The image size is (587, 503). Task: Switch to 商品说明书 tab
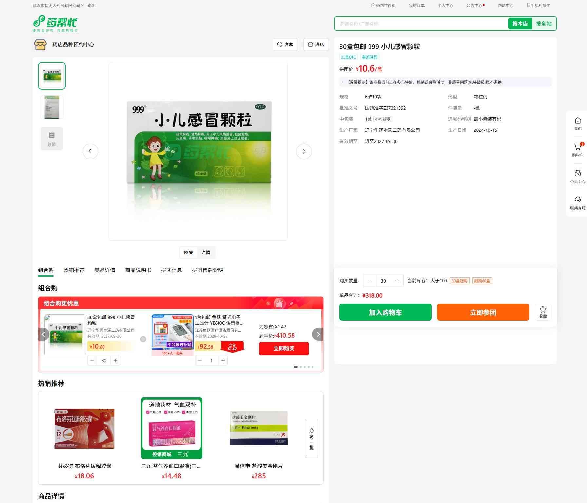[138, 270]
